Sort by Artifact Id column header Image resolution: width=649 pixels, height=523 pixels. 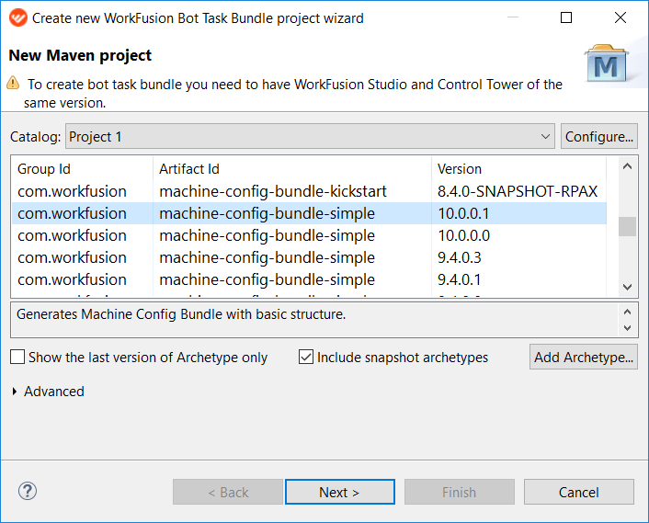292,169
